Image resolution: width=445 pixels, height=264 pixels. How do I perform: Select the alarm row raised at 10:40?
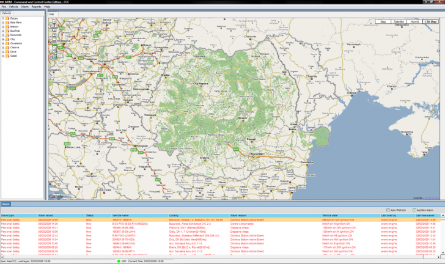point(221,244)
